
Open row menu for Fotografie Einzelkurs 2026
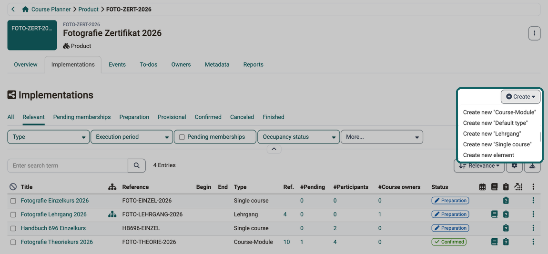[x=533, y=201]
